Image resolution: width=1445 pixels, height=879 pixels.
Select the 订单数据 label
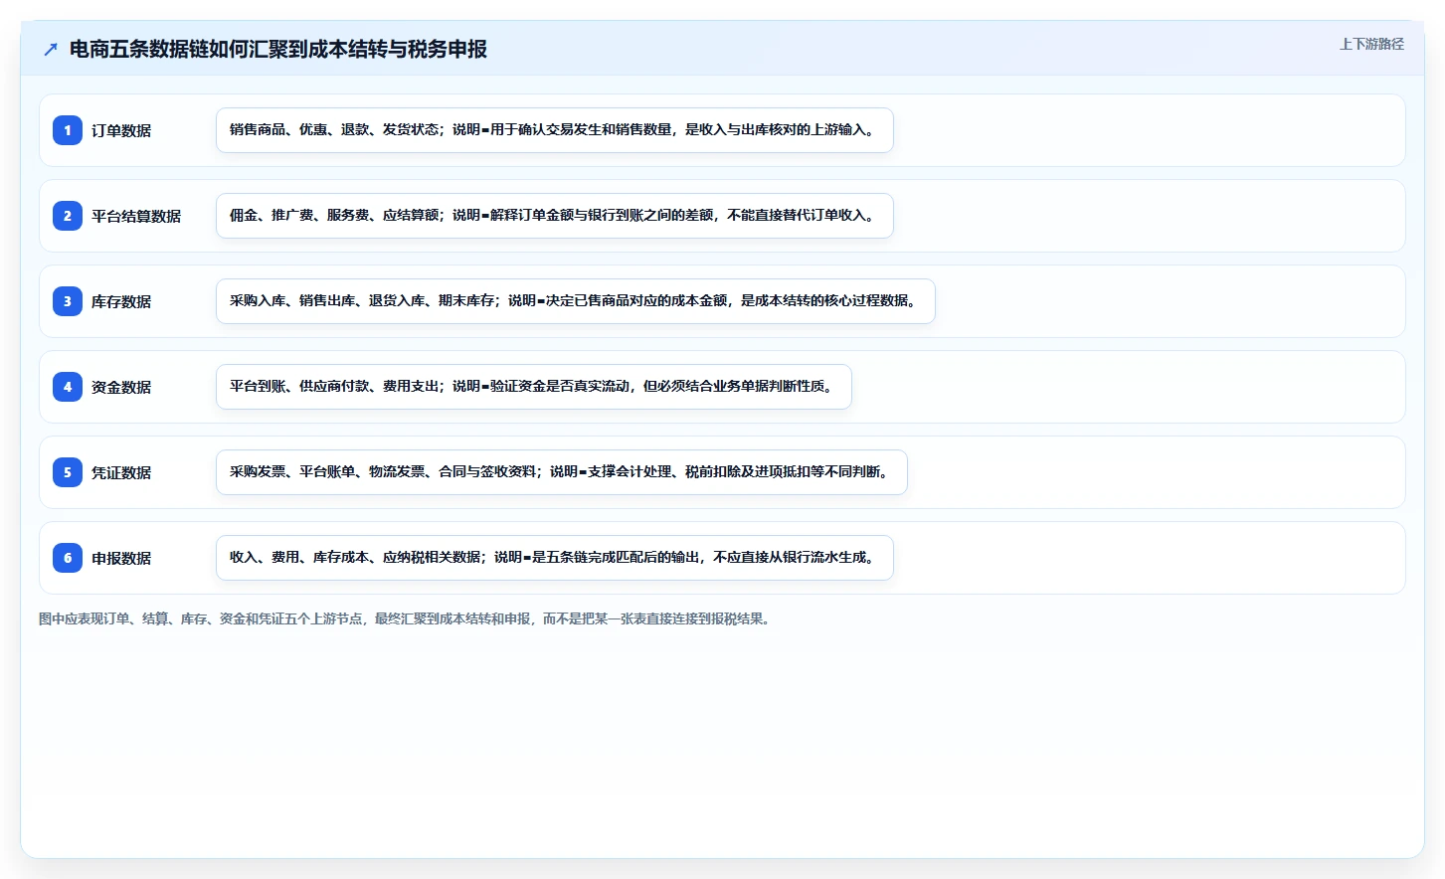(121, 130)
